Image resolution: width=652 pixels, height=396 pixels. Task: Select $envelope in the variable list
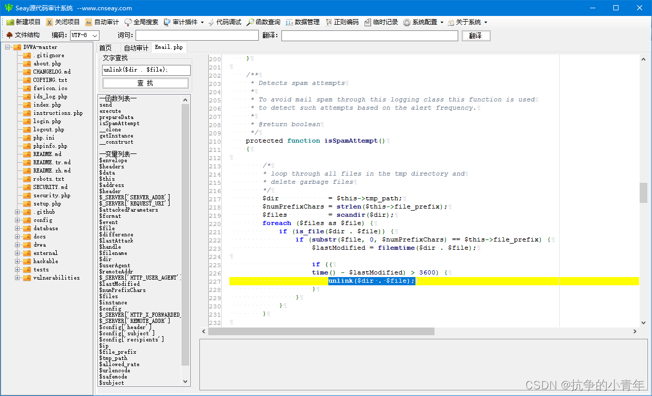click(113, 161)
